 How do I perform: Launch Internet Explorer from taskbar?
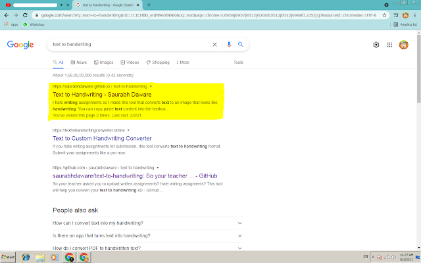[26, 257]
